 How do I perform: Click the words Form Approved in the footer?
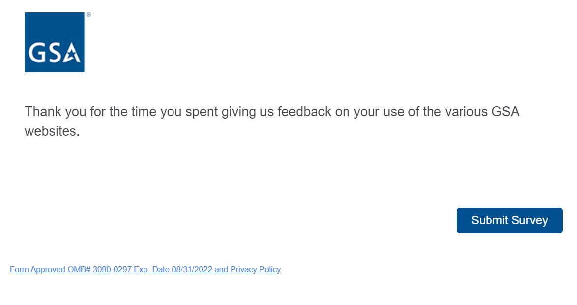[38, 269]
